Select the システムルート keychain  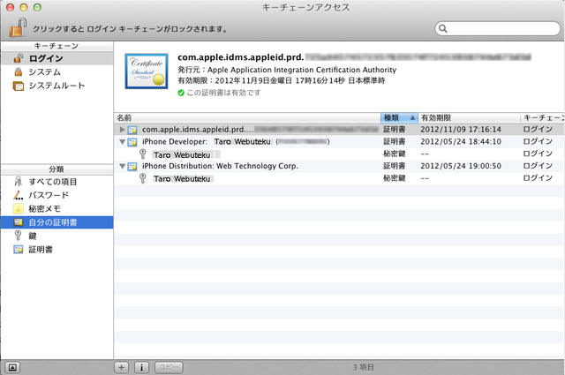pyautogui.click(x=56, y=86)
